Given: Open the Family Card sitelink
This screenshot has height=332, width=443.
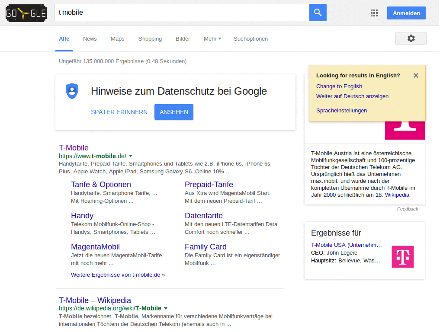Looking at the screenshot, I should click(x=205, y=247).
